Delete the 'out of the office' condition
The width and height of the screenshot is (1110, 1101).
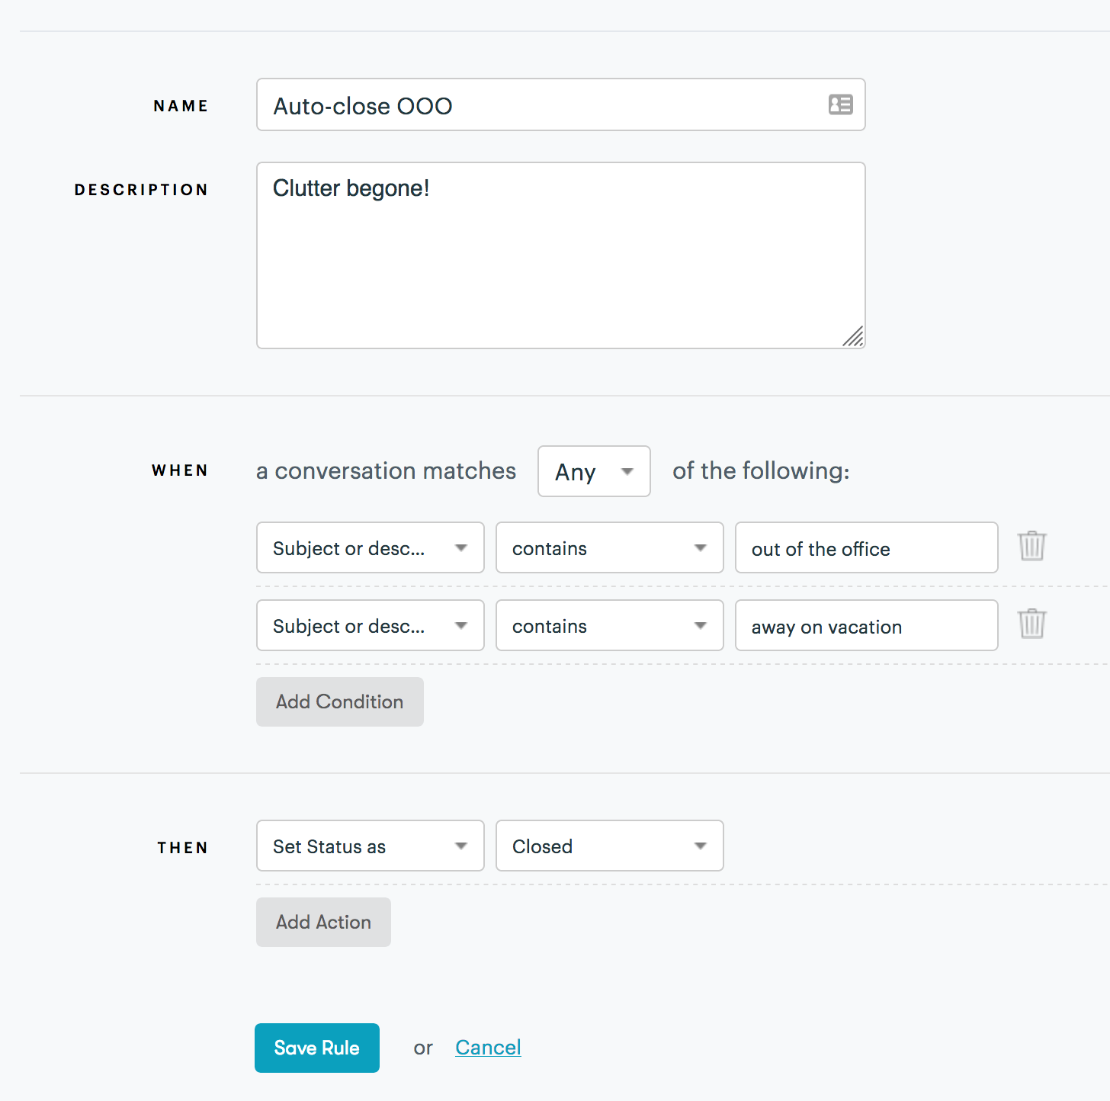click(x=1031, y=546)
